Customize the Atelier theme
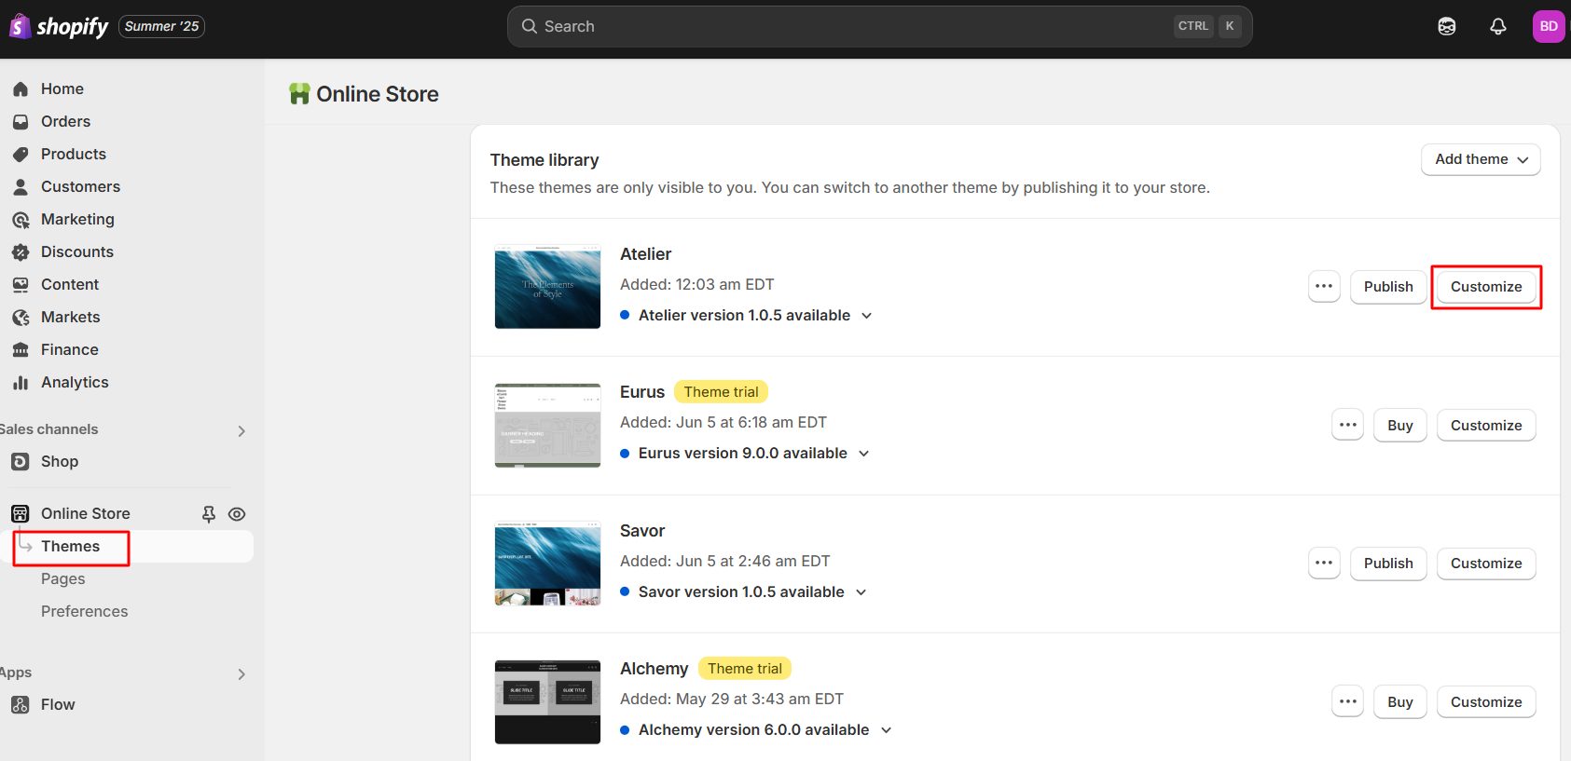Image resolution: width=1571 pixels, height=761 pixels. 1486,287
